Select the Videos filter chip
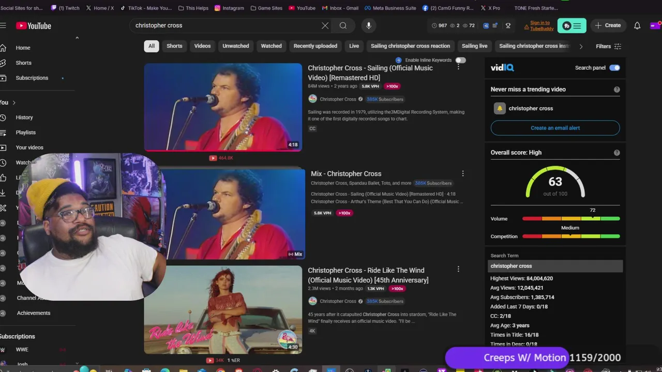662x372 pixels. click(x=202, y=46)
